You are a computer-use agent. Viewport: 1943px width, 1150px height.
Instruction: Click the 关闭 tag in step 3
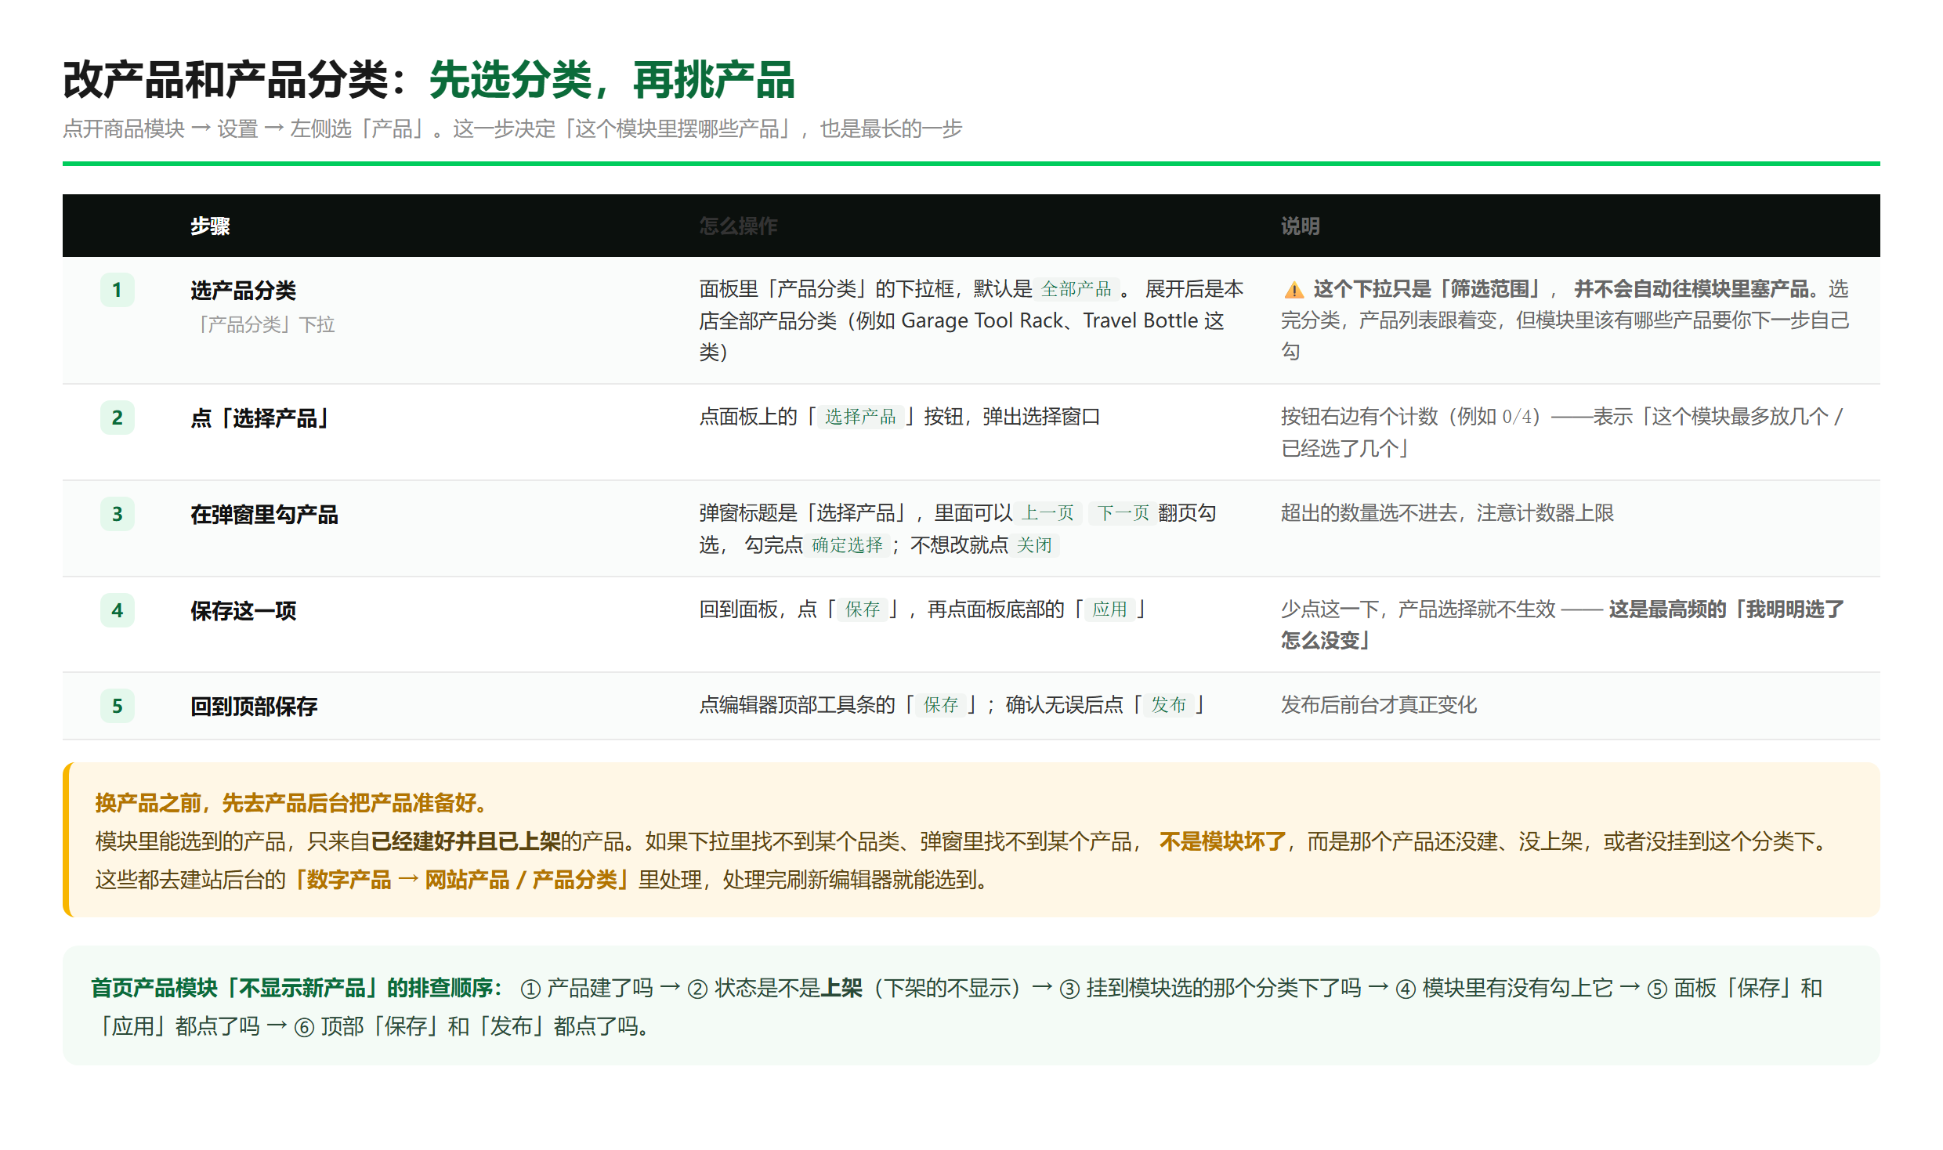coord(1034,545)
